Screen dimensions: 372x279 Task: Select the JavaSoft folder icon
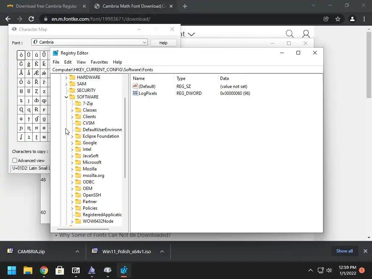click(78, 156)
